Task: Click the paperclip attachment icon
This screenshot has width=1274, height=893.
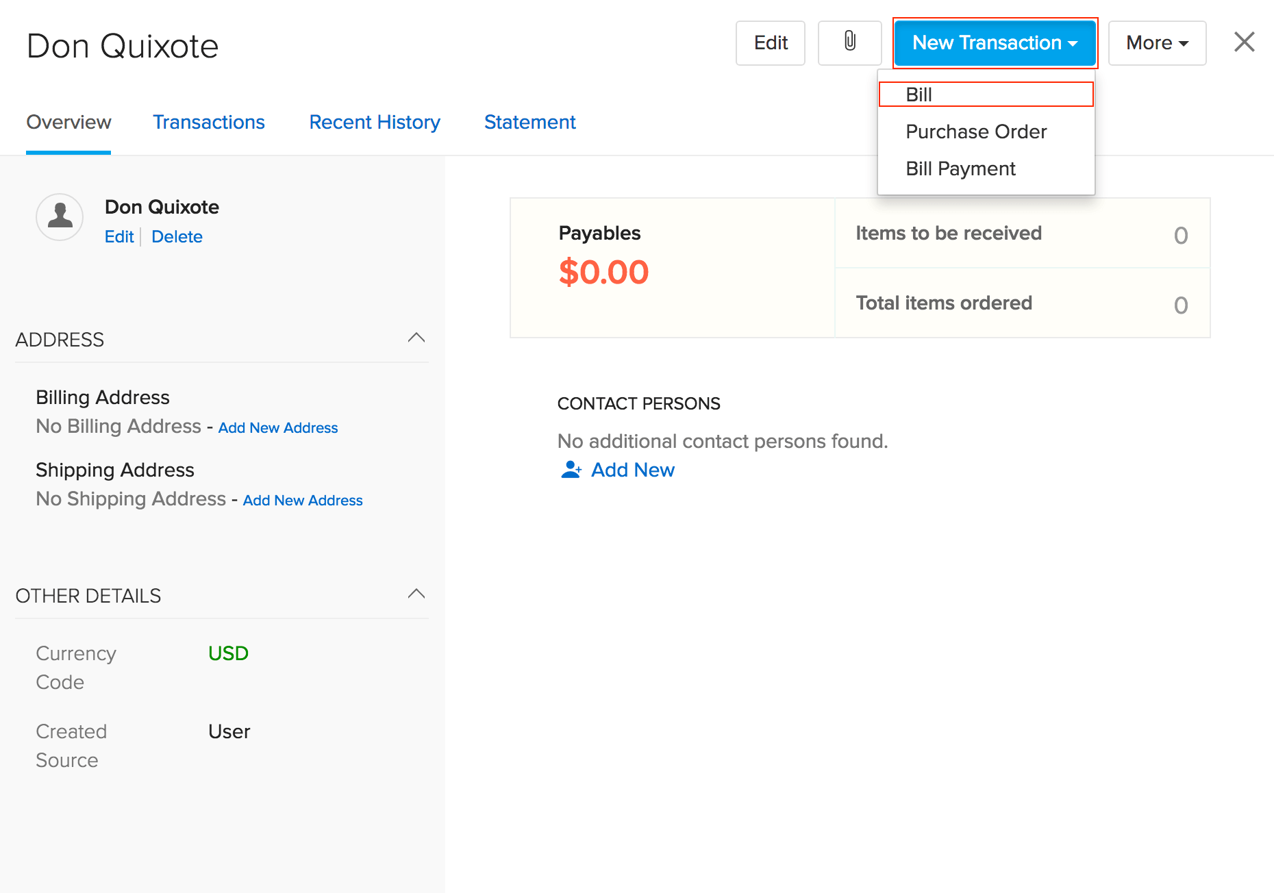Action: click(x=849, y=42)
